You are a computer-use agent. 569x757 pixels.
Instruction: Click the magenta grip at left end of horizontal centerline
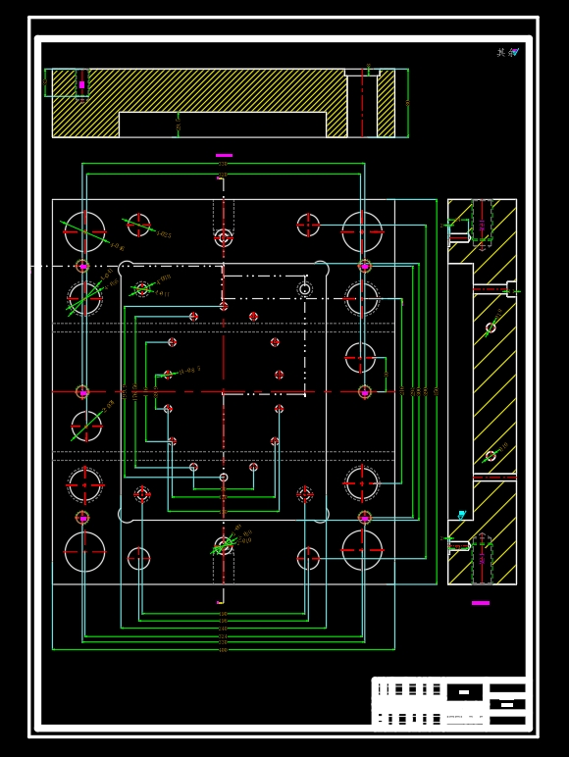tap(82, 392)
